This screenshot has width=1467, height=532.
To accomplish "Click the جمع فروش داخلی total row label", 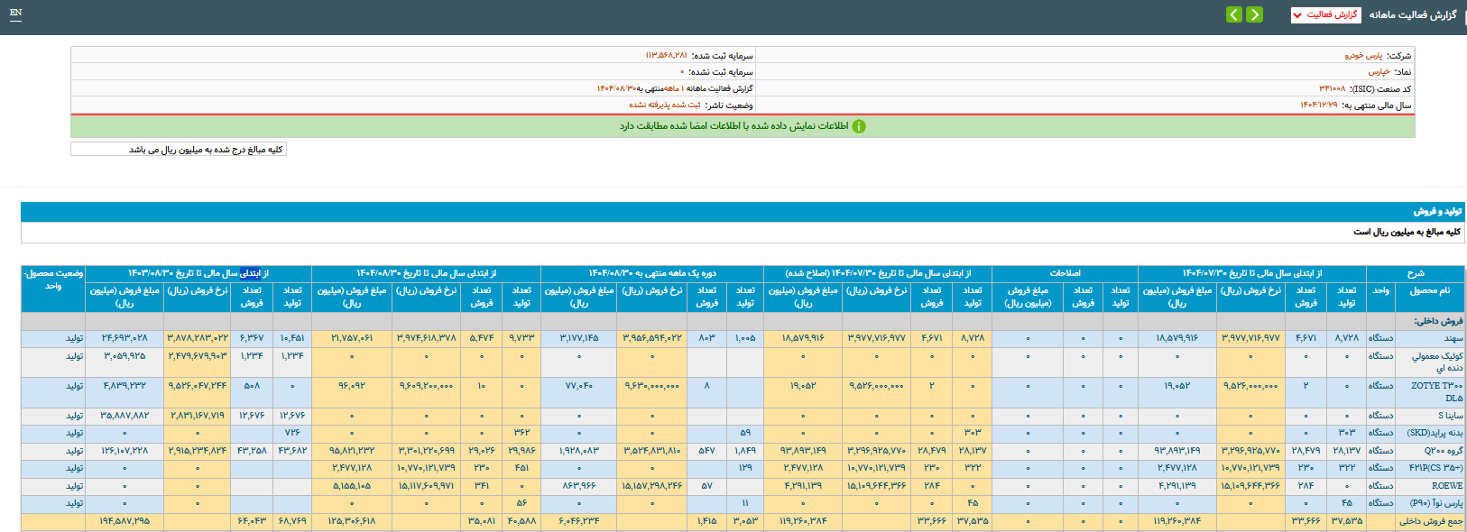I will pos(1431,521).
